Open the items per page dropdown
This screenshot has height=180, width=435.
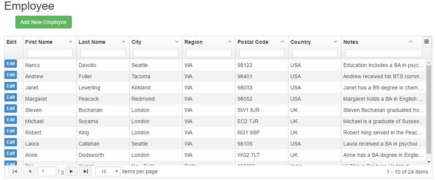(108, 172)
